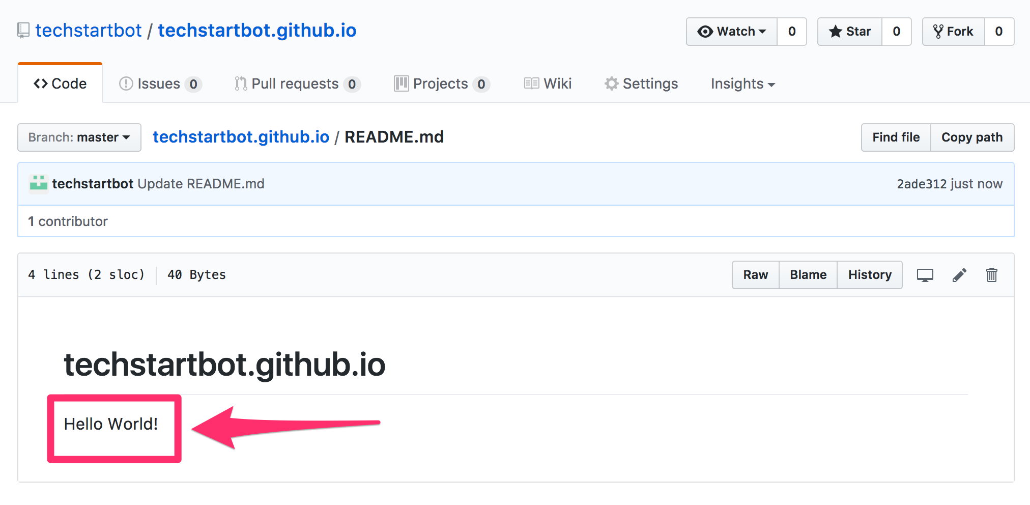Open the Watch dropdown arrow
1030x505 pixels.
click(x=762, y=31)
